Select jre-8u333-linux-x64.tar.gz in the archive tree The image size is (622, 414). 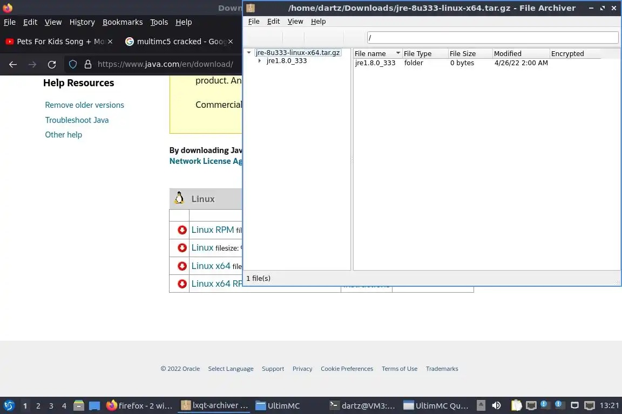pos(298,52)
